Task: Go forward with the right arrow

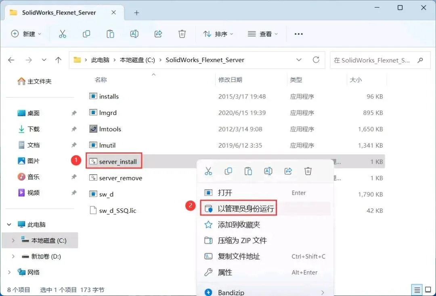Action: coord(29,60)
